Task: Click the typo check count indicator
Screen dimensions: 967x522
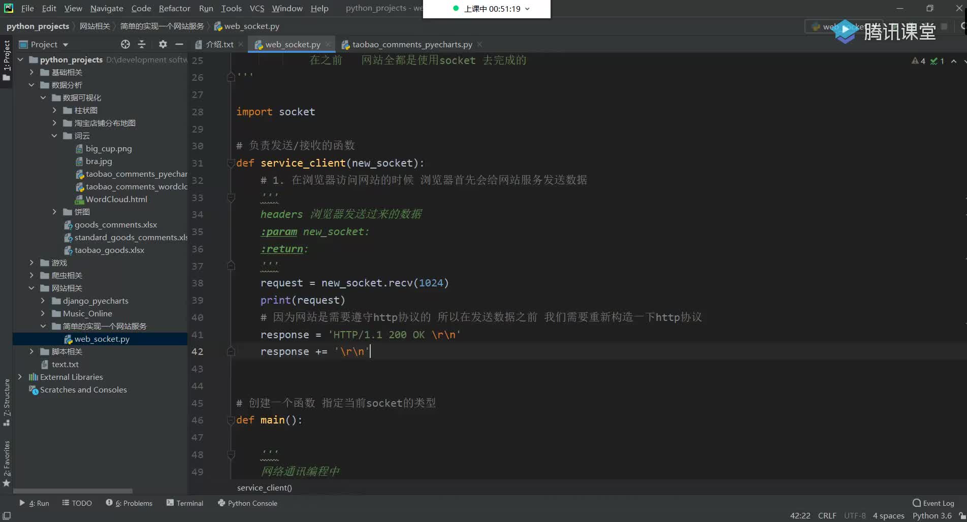Action: click(937, 61)
